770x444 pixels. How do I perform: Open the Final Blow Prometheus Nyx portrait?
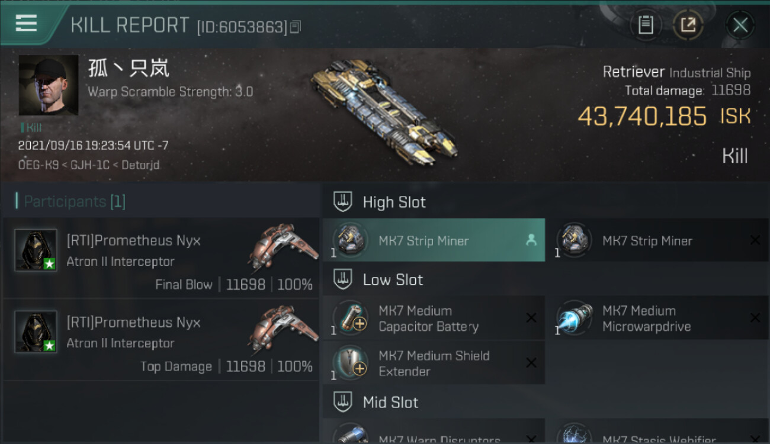(36, 250)
